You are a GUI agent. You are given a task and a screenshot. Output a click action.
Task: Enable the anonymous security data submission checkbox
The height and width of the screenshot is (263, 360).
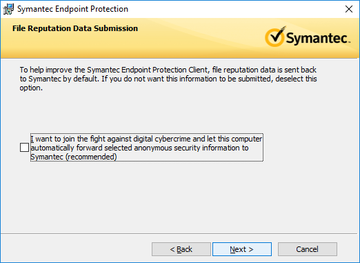(x=24, y=148)
